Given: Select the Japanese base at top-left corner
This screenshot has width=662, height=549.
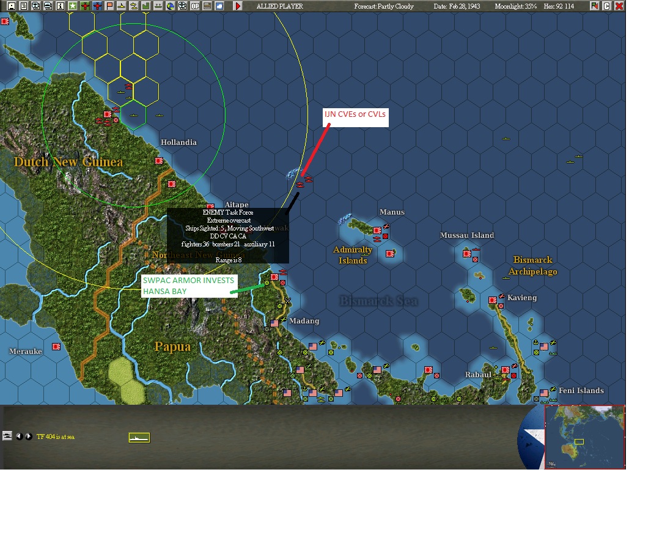Looking at the screenshot, I should [5, 21].
